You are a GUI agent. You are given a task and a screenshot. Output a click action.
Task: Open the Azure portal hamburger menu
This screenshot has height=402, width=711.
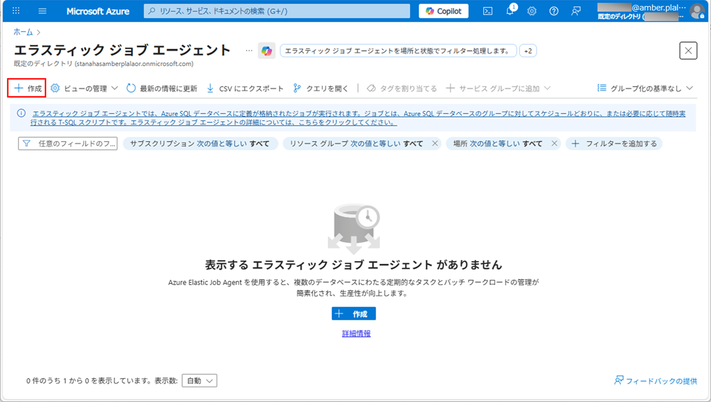tap(42, 11)
